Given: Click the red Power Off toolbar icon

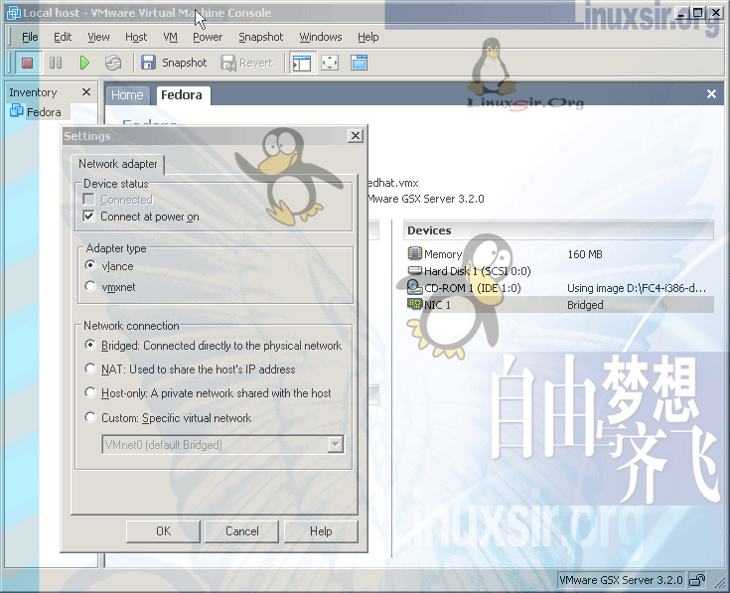Looking at the screenshot, I should click(28, 63).
